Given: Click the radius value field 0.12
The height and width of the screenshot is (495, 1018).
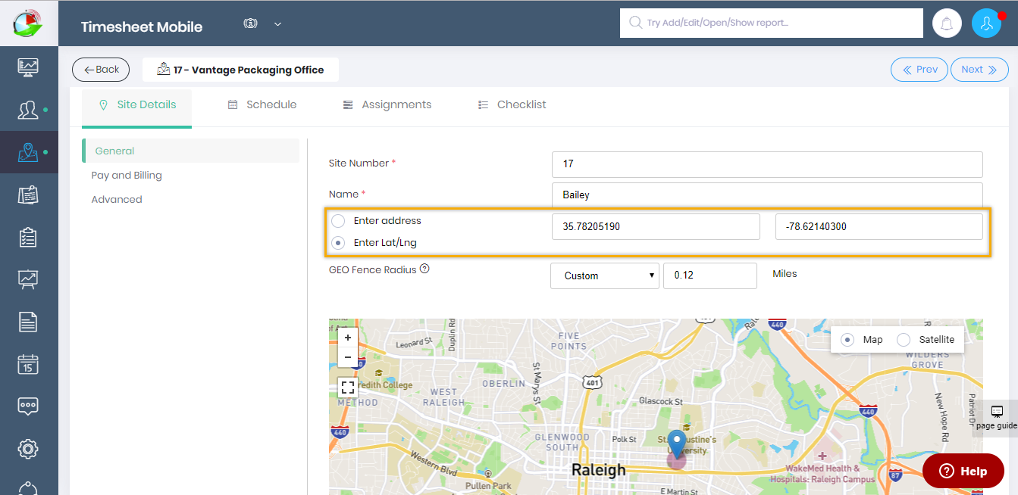Looking at the screenshot, I should coord(710,276).
